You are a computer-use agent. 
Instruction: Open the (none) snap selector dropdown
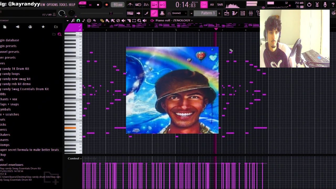click(180, 13)
